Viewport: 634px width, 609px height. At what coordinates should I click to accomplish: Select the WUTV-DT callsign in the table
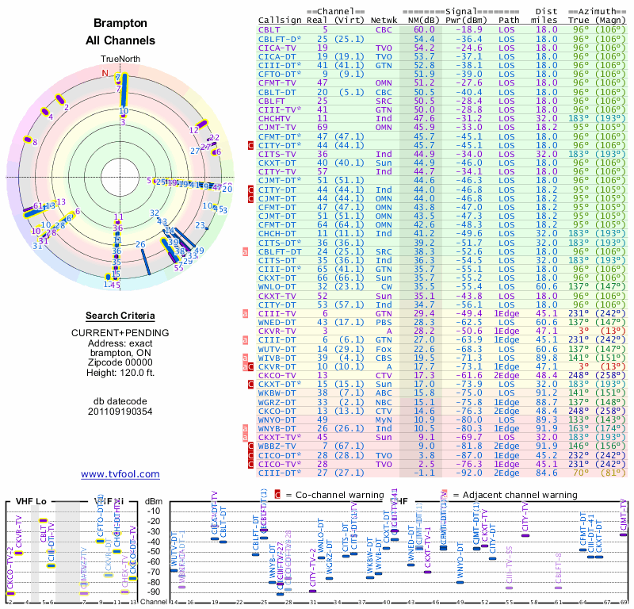pos(277,349)
